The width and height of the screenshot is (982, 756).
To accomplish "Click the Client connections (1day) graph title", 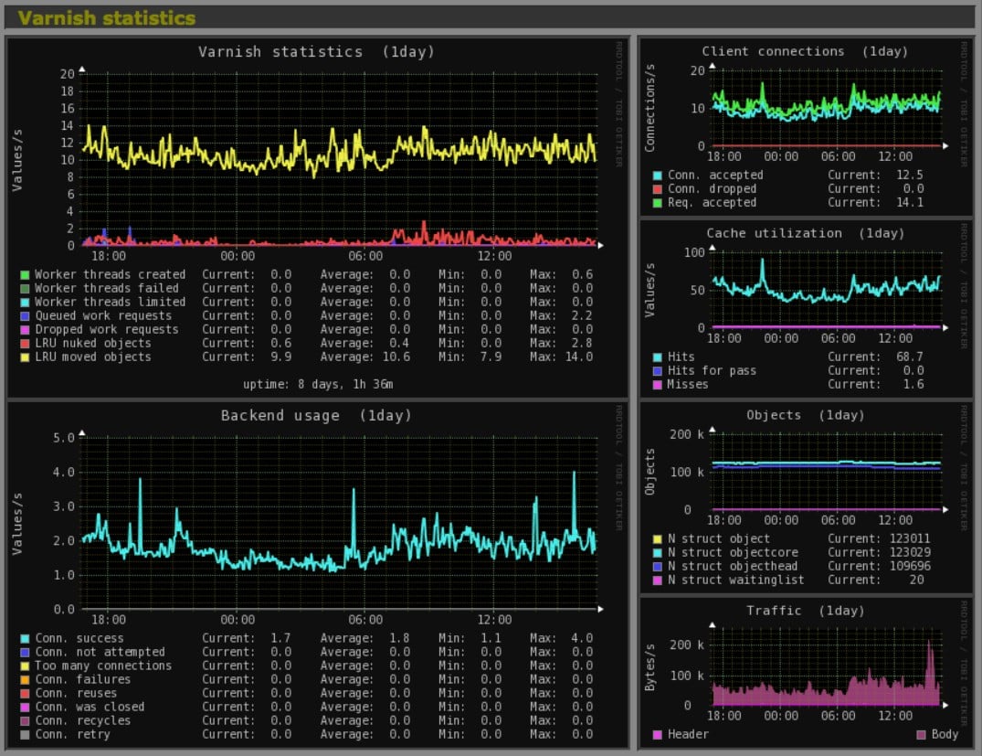I will 805,51.
